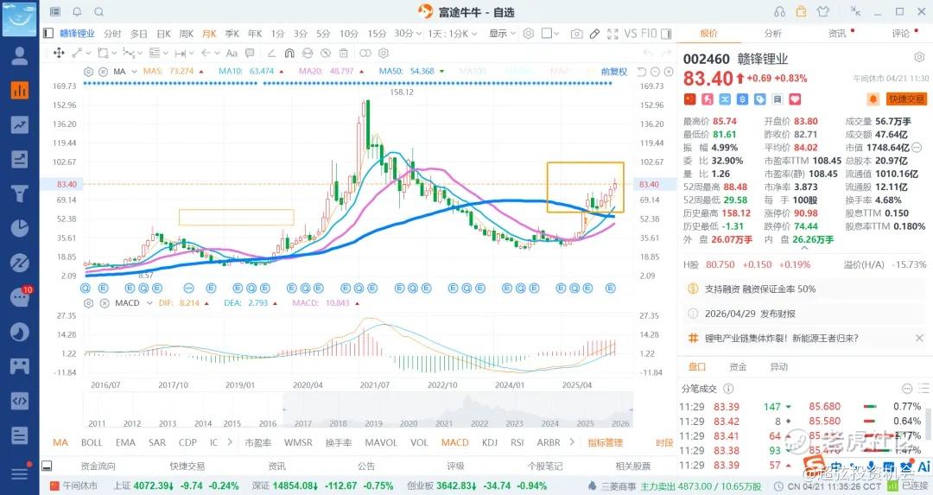933x495 pixels.
Task: Open the search magnifier in title bar
Action: (x=99, y=12)
